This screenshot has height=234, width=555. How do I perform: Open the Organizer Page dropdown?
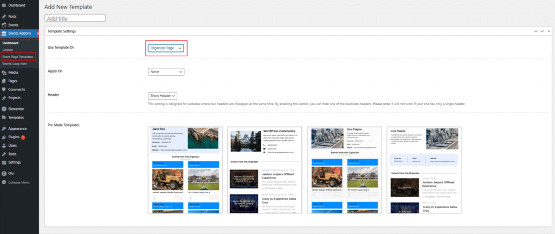click(166, 48)
